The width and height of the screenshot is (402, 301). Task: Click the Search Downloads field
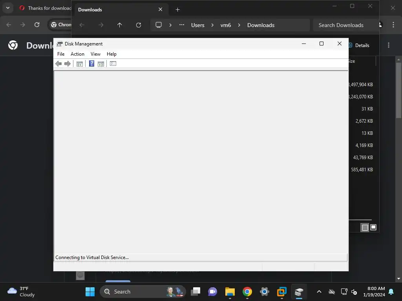346,25
